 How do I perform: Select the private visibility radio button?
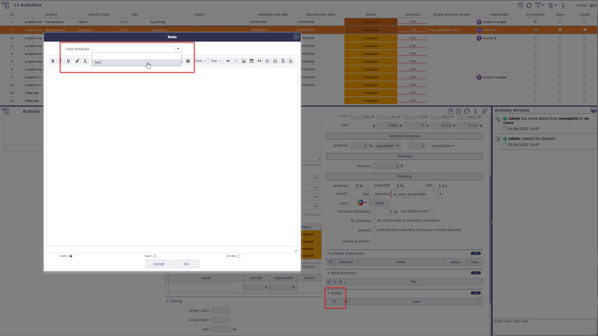pos(239,256)
